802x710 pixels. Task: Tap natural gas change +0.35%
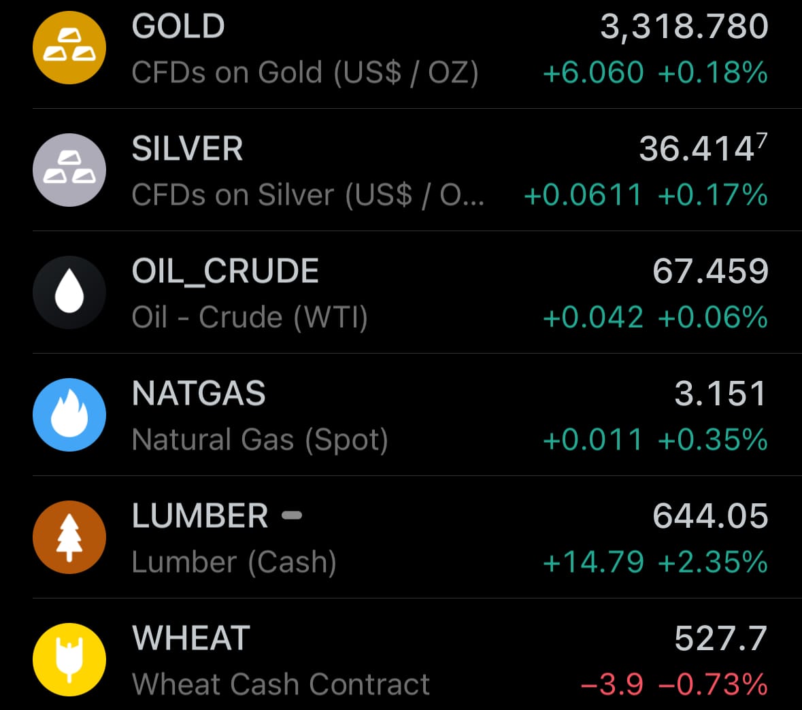[712, 439]
